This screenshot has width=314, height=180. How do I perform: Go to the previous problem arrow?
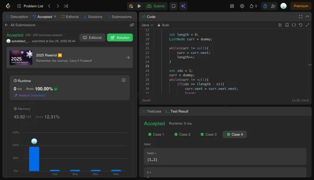[x=49, y=6]
